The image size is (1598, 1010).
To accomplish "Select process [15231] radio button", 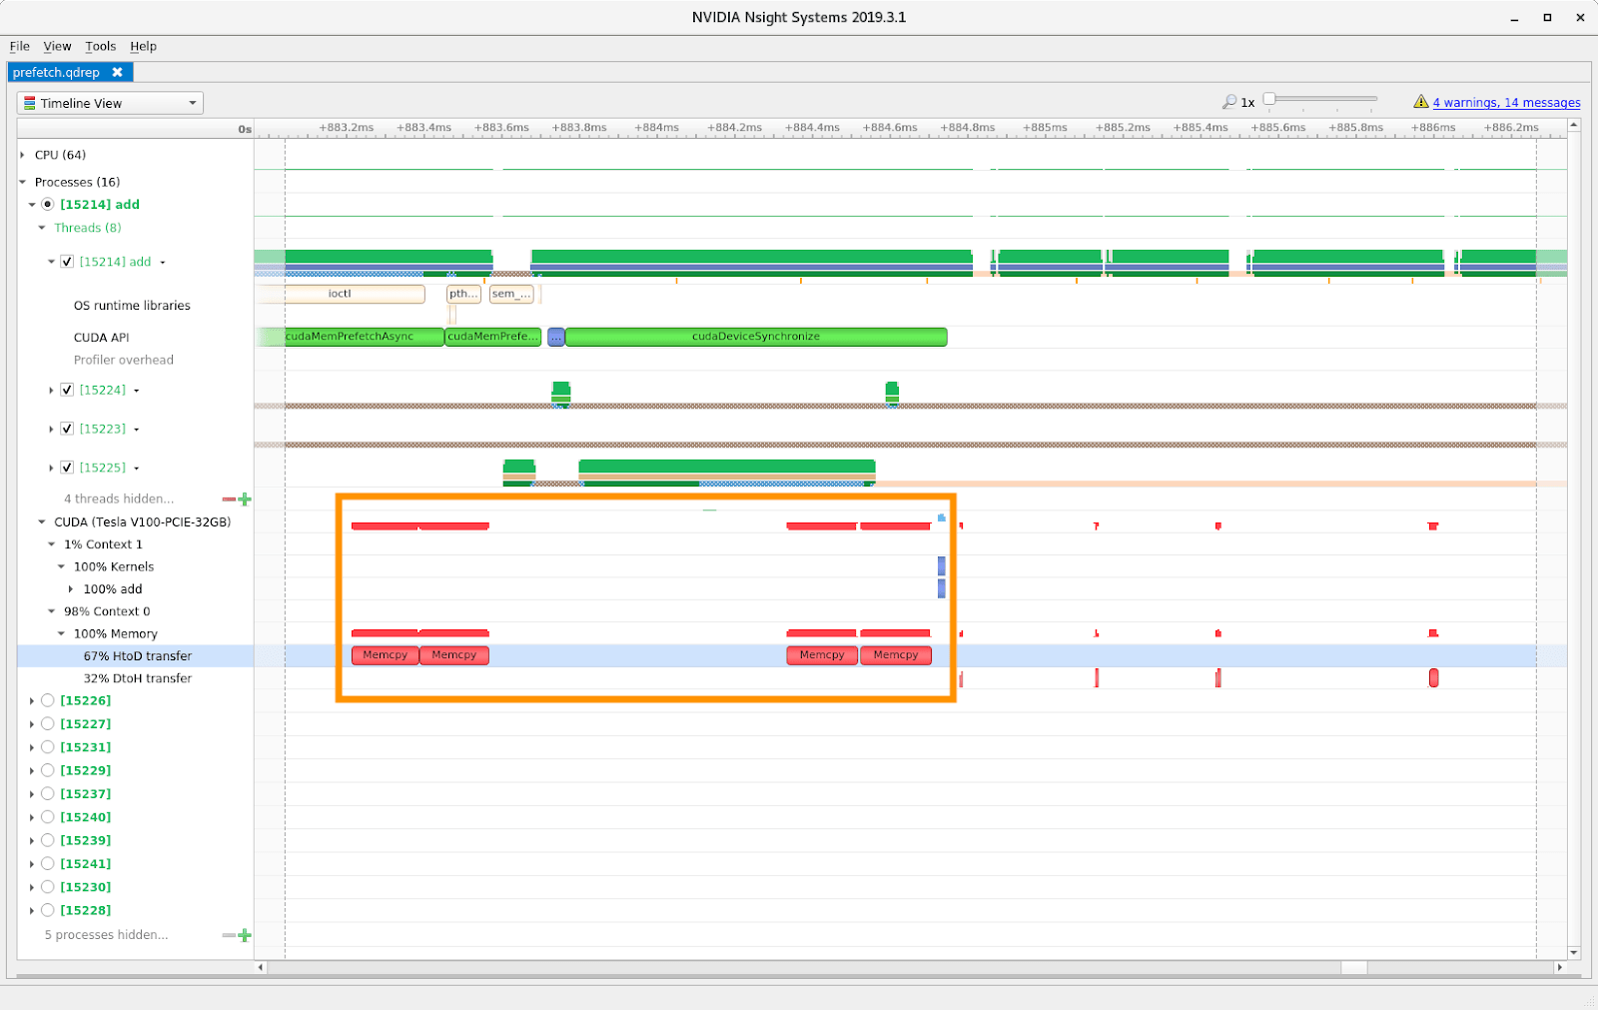I will point(47,747).
